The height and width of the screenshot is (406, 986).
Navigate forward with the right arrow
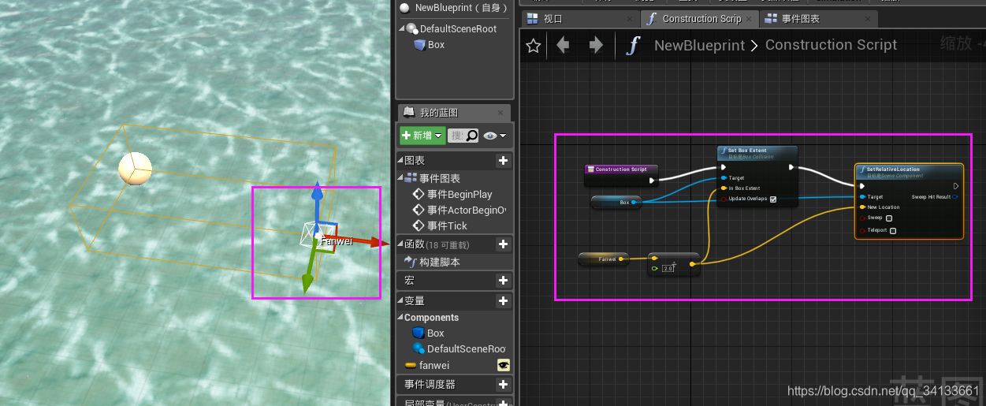[596, 45]
